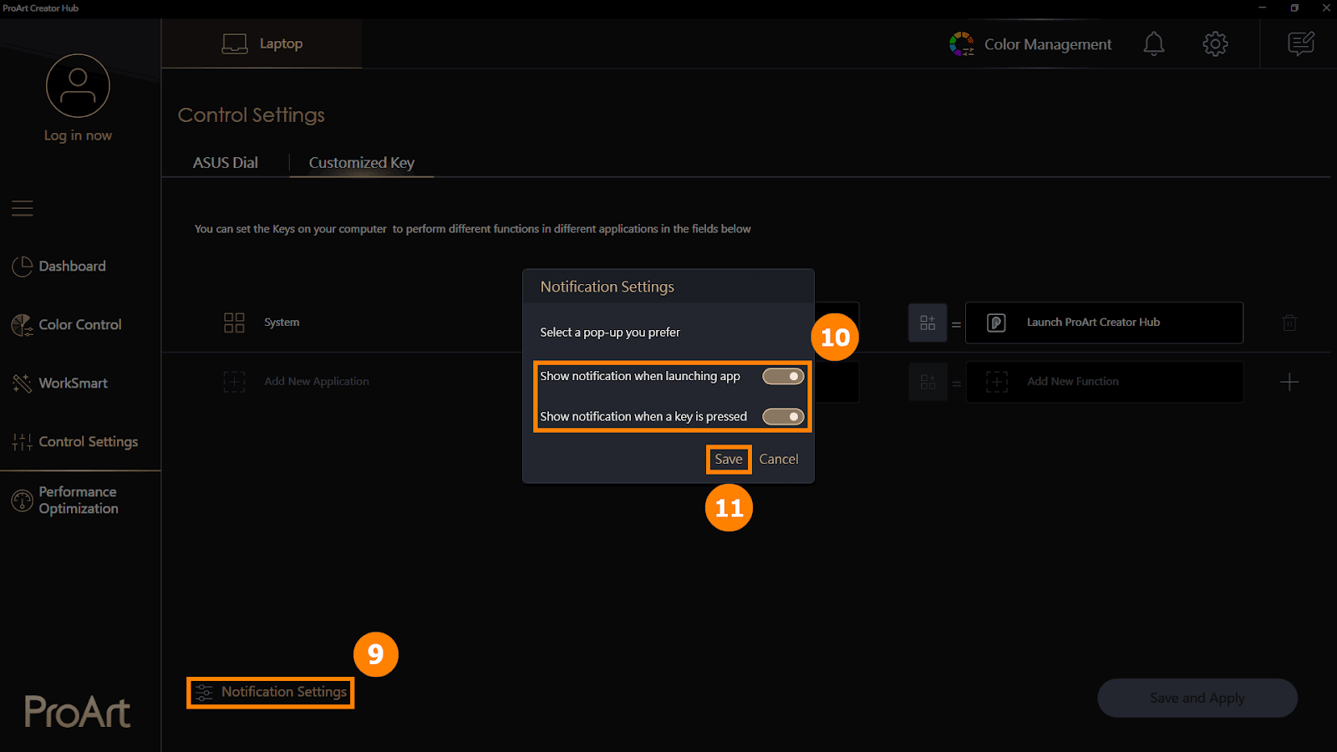Click Log in now link

[78, 135]
